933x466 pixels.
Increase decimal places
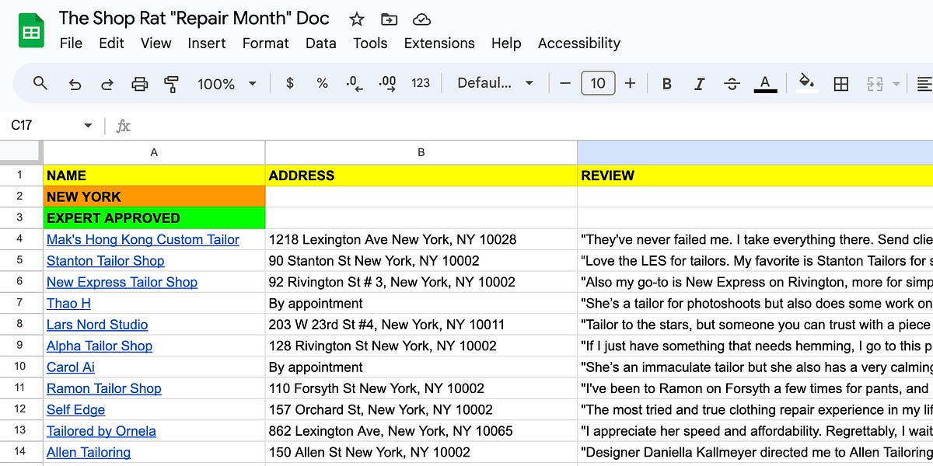(386, 83)
